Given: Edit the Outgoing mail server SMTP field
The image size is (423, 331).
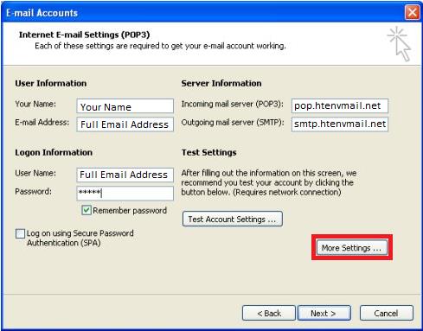Looking at the screenshot, I should (340, 124).
